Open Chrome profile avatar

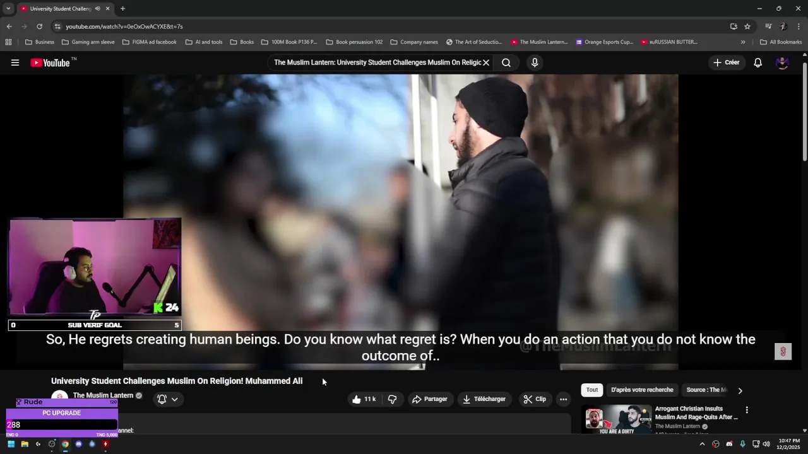tap(783, 26)
